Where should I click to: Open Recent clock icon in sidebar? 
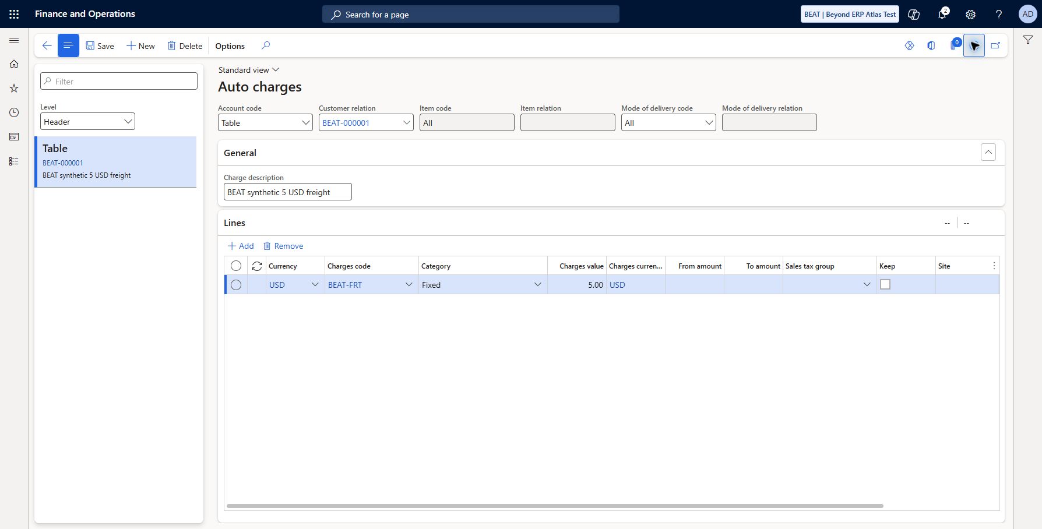(x=14, y=112)
